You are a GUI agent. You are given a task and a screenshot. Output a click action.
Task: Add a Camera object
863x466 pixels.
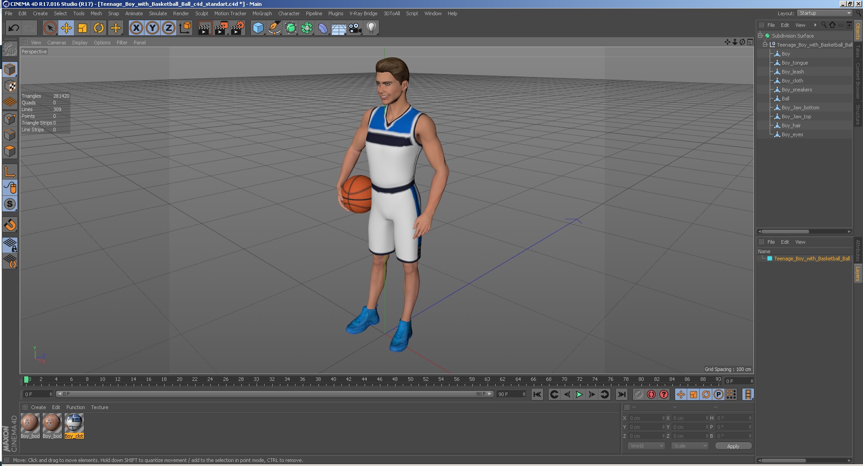[x=355, y=28]
